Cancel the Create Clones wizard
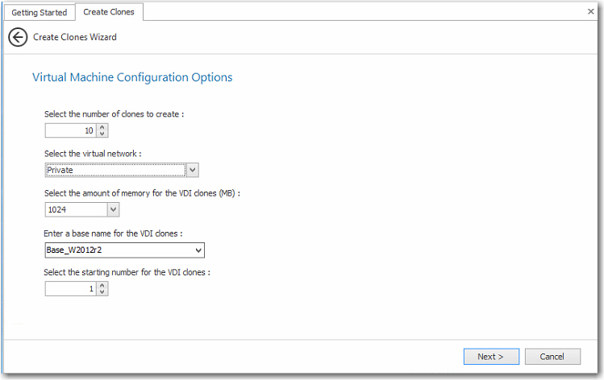 pos(552,356)
